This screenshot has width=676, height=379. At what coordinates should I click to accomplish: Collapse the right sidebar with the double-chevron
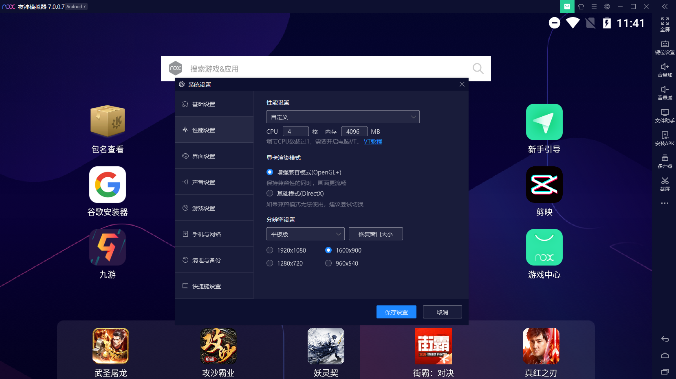click(x=665, y=7)
